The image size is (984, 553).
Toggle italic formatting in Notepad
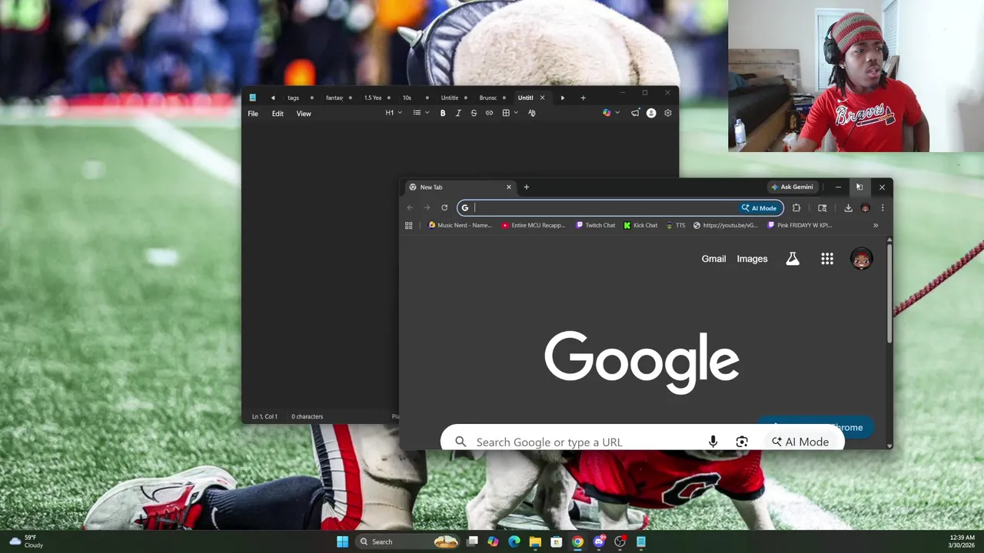click(x=458, y=113)
